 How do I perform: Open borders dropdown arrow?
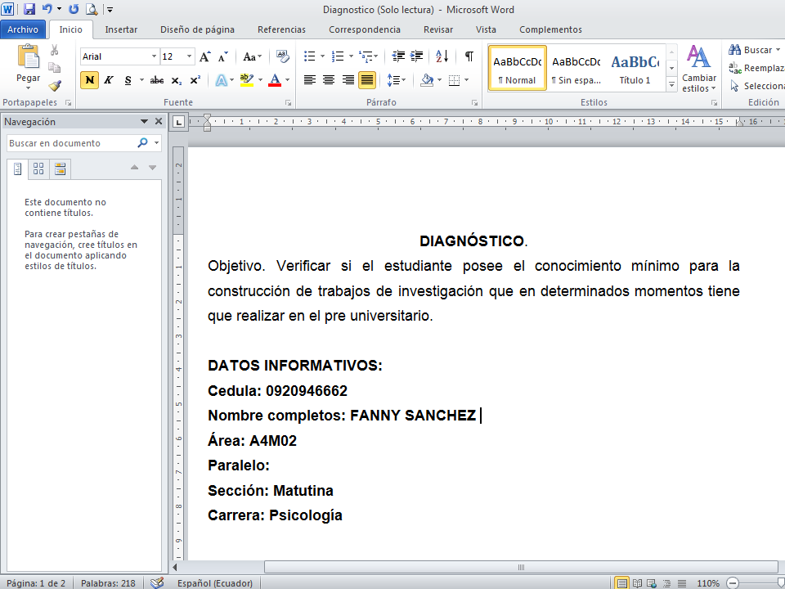pyautogui.click(x=467, y=79)
